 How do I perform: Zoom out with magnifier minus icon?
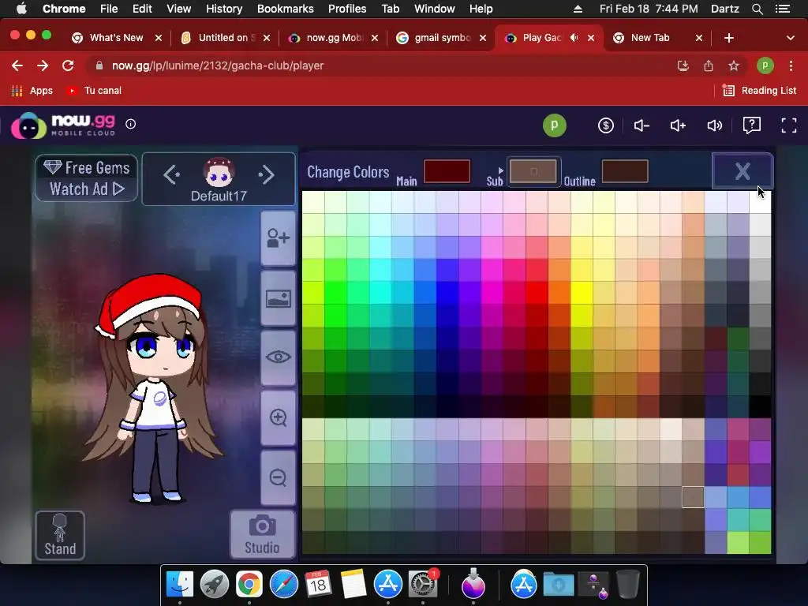(279, 477)
